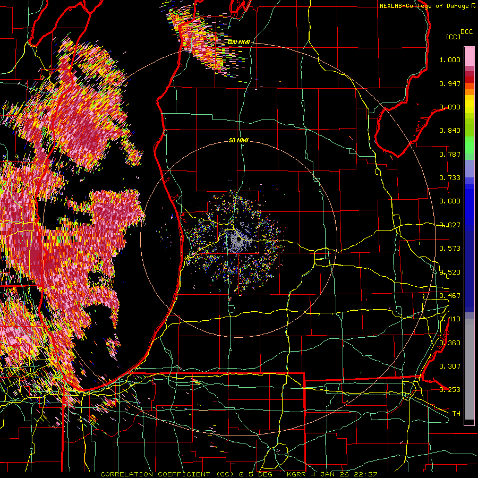478x478 pixels.
Task: Pick the gray segment of color bar
Action: (x=469, y=369)
